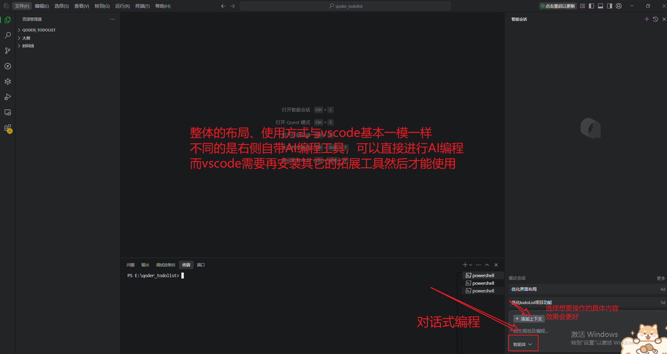
Task: Switch to the 输出 panel tab
Action: click(145, 265)
